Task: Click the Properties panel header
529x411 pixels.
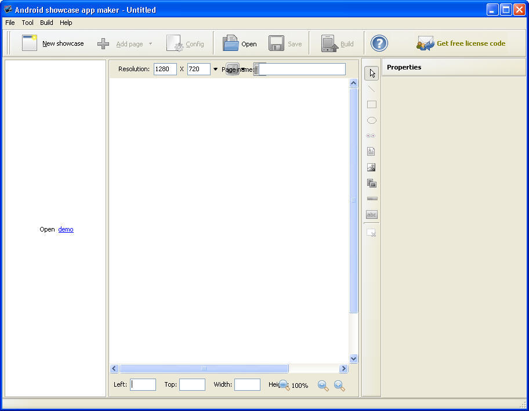Action: pos(454,67)
